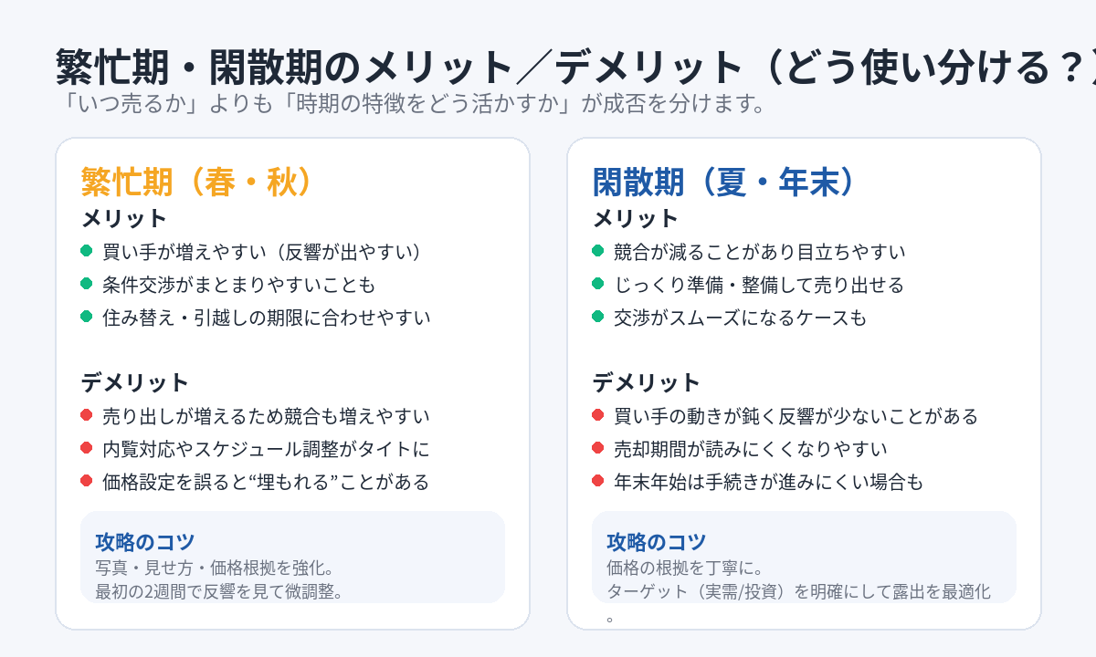Select the green dot before 住み替え・引越しの期限に合わせやすい
This screenshot has width=1096, height=657.
[x=87, y=317]
